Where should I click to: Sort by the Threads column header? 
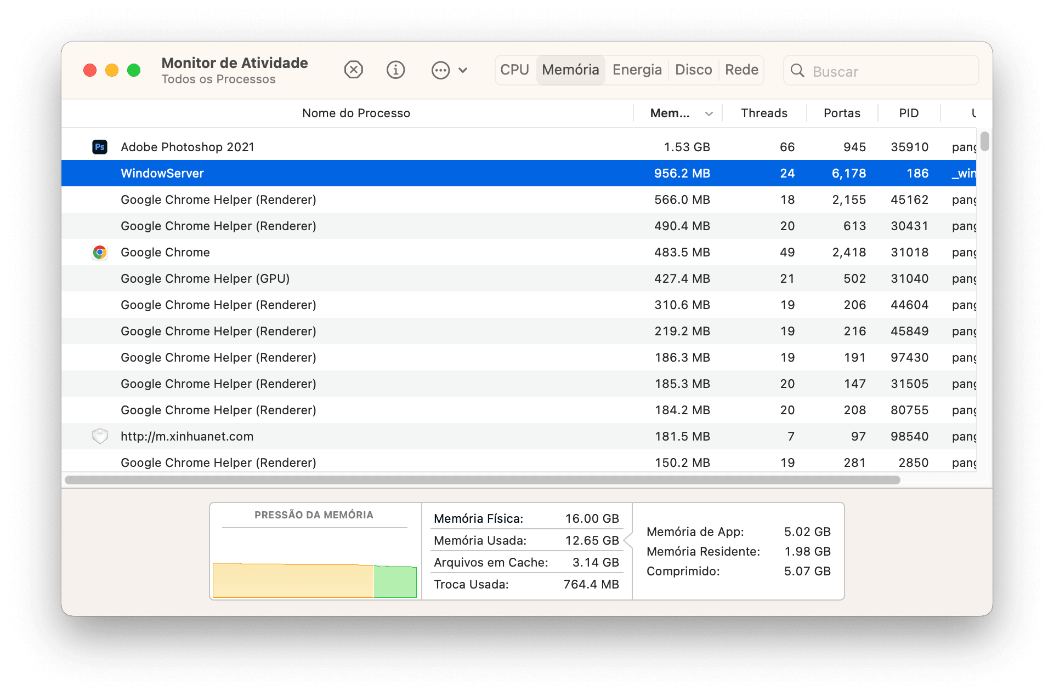(764, 113)
